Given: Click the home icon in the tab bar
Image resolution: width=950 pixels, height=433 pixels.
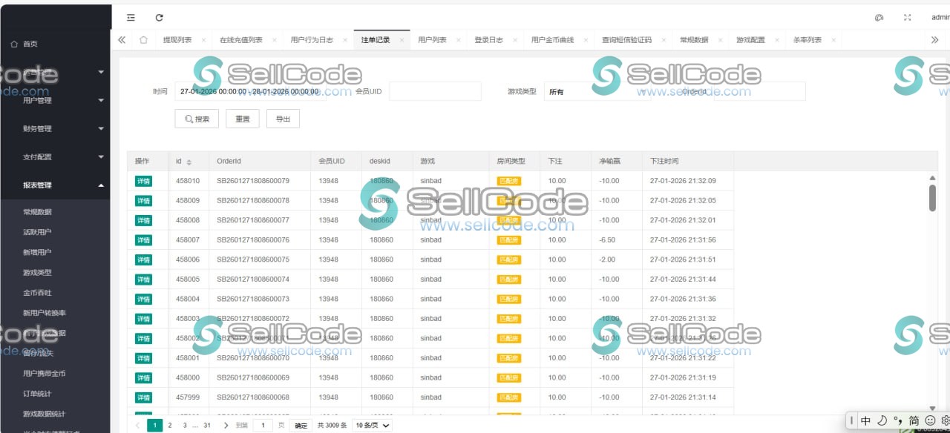Looking at the screenshot, I should pos(144,39).
